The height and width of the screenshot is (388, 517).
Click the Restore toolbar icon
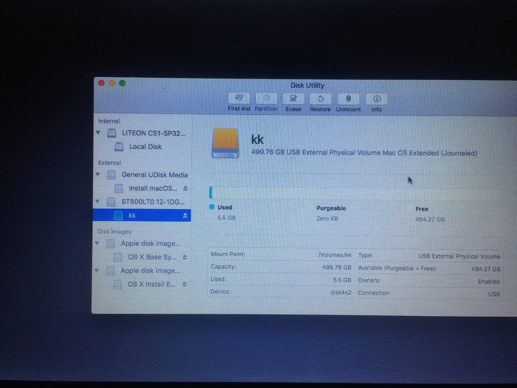coord(320,99)
